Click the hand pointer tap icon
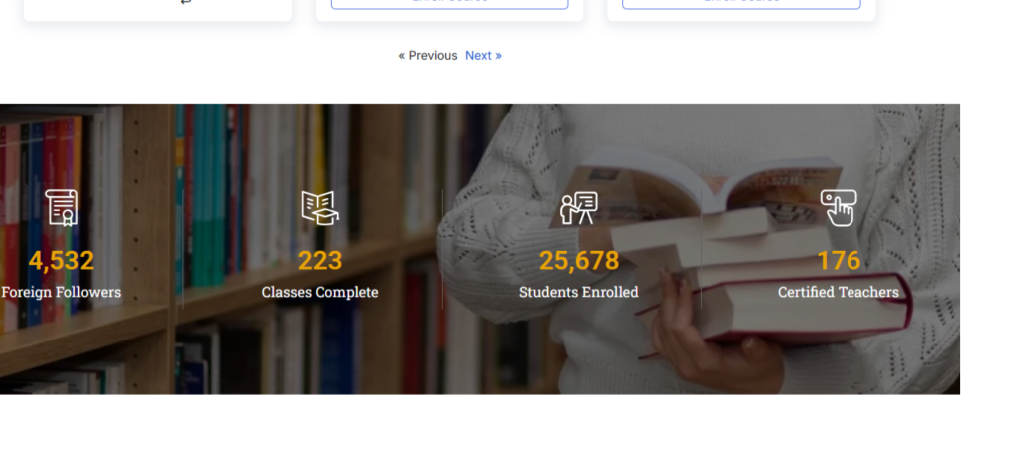 pyautogui.click(x=838, y=208)
